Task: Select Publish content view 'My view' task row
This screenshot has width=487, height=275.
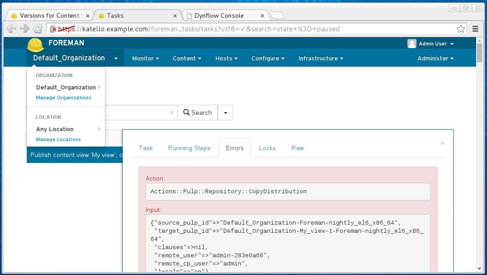Action: [75, 155]
